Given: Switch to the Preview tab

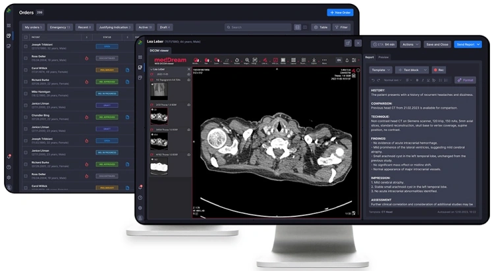Looking at the screenshot, I should pyautogui.click(x=383, y=57).
